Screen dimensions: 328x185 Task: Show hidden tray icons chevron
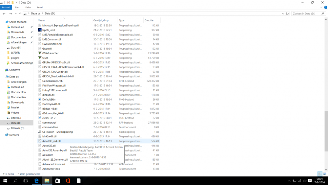coord(289,181)
